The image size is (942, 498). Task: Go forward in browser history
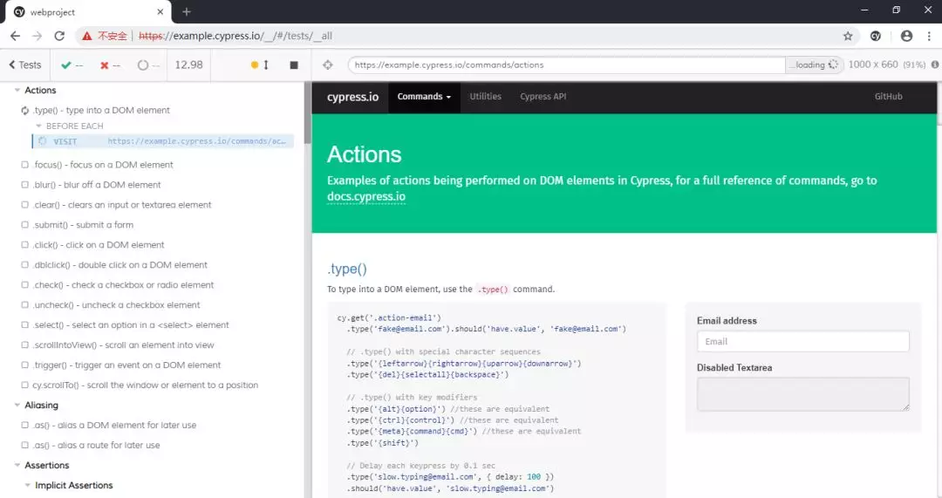point(38,36)
